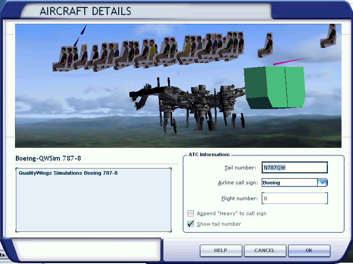
Task: Click the ATC Information group heading
Action: coord(209,154)
